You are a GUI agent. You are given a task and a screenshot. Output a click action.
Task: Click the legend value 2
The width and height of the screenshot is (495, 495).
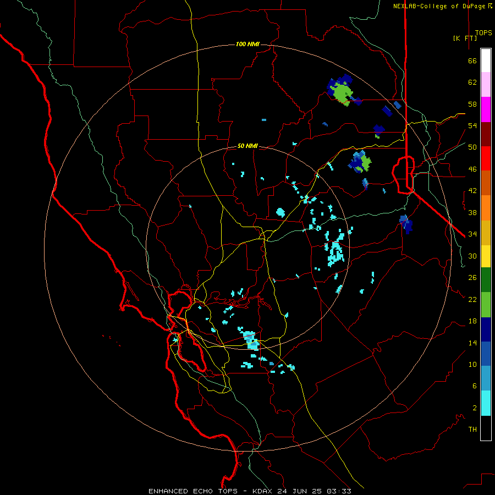475,408
